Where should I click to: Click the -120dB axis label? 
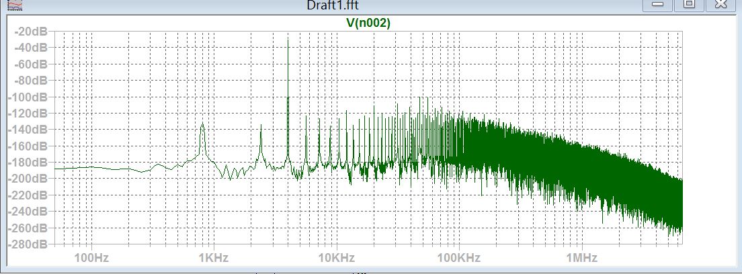tap(28, 113)
